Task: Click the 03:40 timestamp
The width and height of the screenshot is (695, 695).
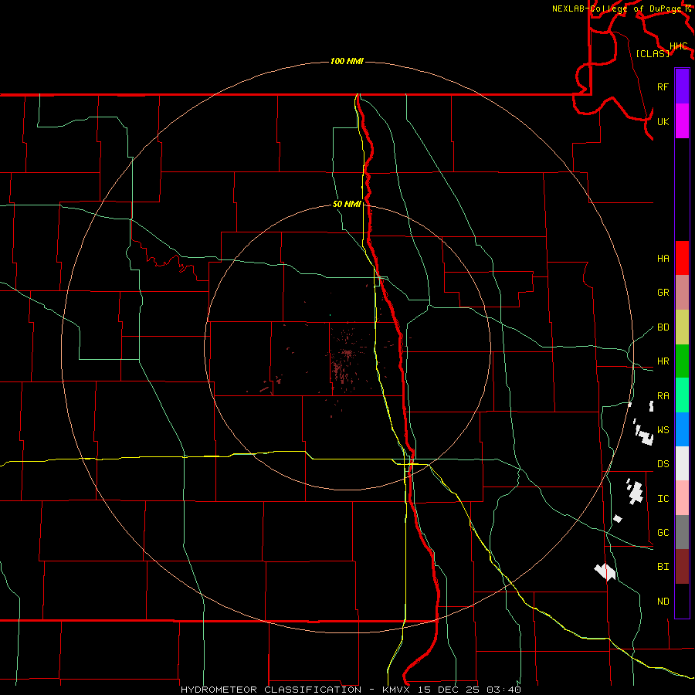Action: pos(503,690)
